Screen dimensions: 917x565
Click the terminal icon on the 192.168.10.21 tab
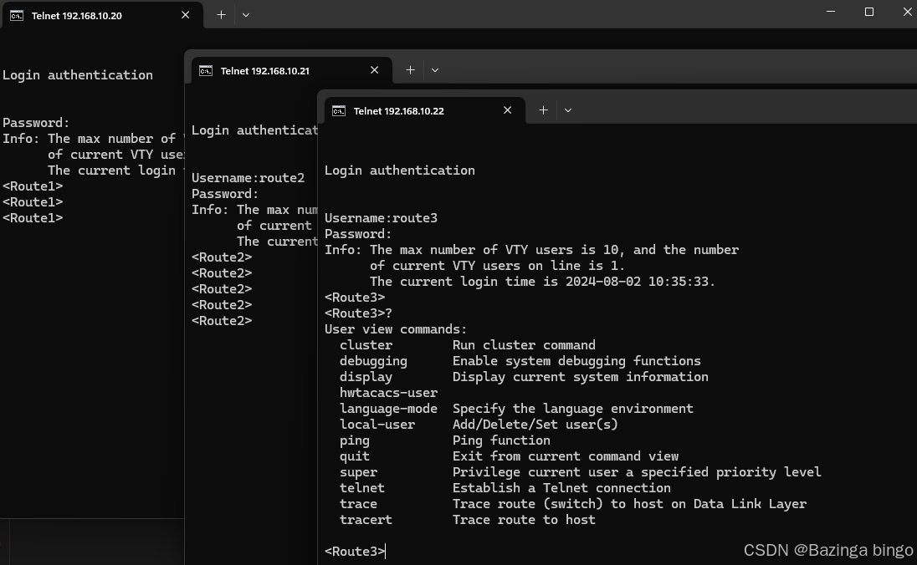pyautogui.click(x=206, y=71)
